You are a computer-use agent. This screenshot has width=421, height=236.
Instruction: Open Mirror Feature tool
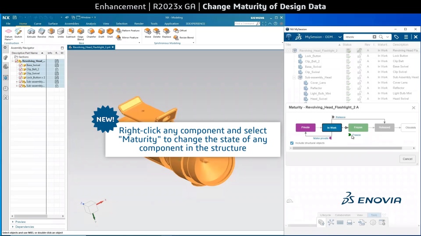(127, 38)
